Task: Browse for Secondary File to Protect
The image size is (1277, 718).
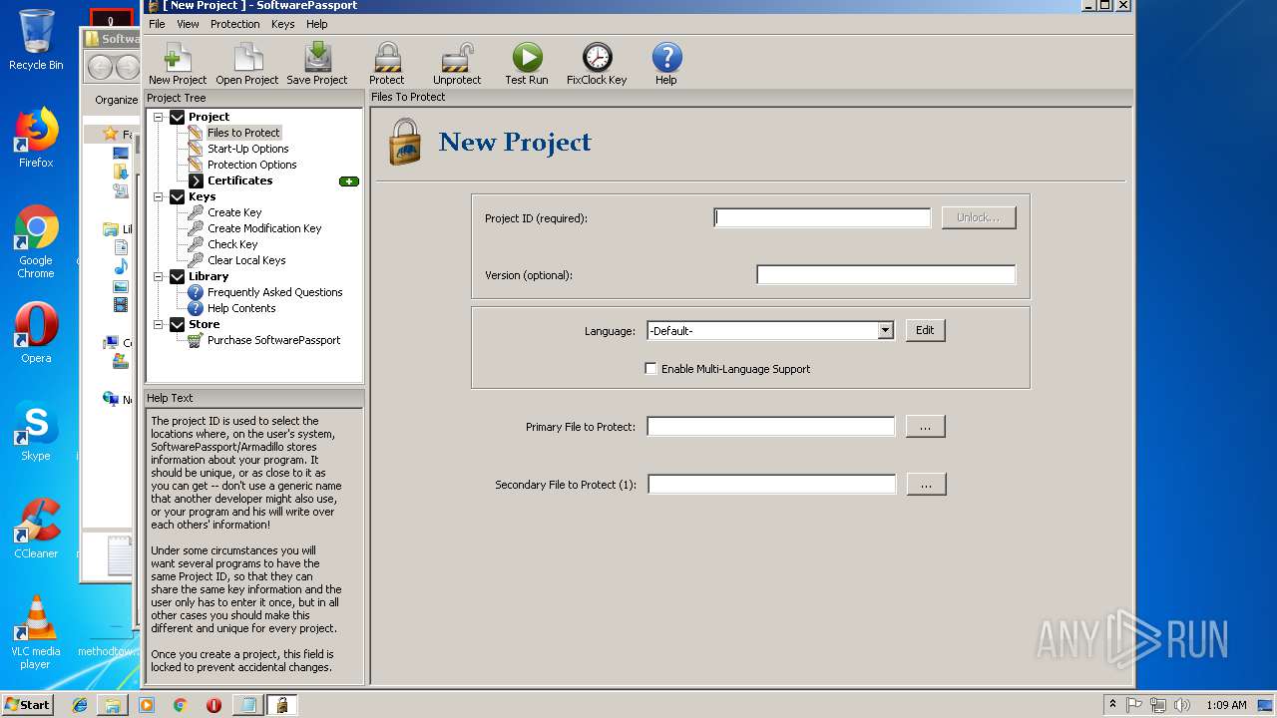Action: tap(926, 485)
